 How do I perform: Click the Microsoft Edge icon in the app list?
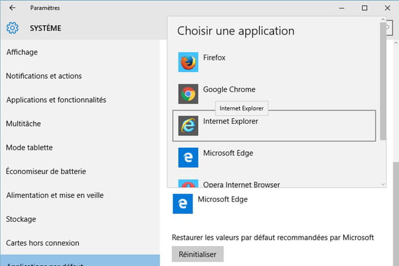(x=188, y=157)
